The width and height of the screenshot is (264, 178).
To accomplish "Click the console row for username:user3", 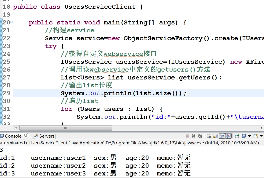I will coord(95,174).
